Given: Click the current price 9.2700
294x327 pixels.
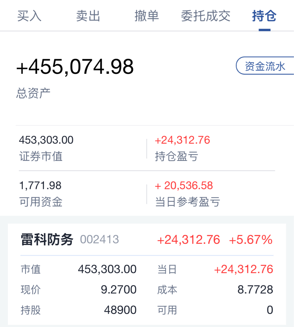Looking at the screenshot, I should pyautogui.click(x=119, y=289).
